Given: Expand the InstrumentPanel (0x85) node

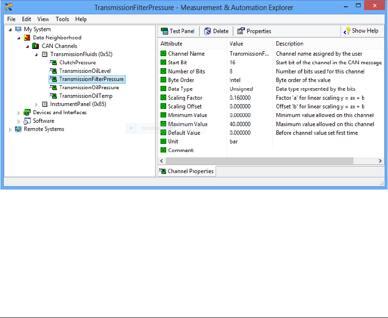Looking at the screenshot, I should pos(36,105).
